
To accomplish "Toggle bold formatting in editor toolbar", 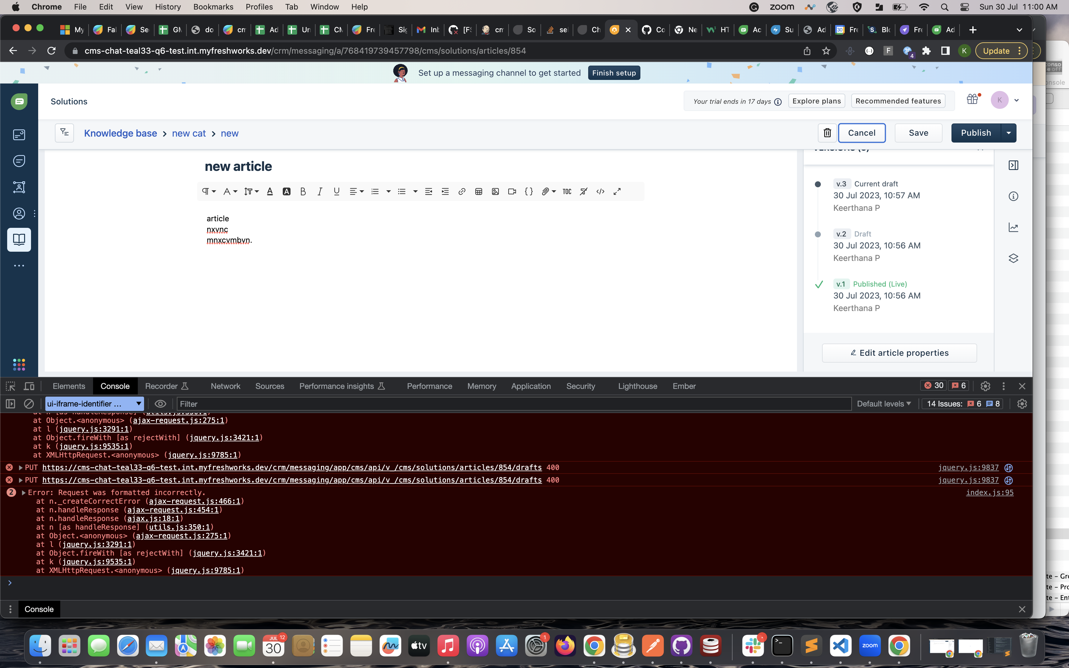I will (x=302, y=191).
